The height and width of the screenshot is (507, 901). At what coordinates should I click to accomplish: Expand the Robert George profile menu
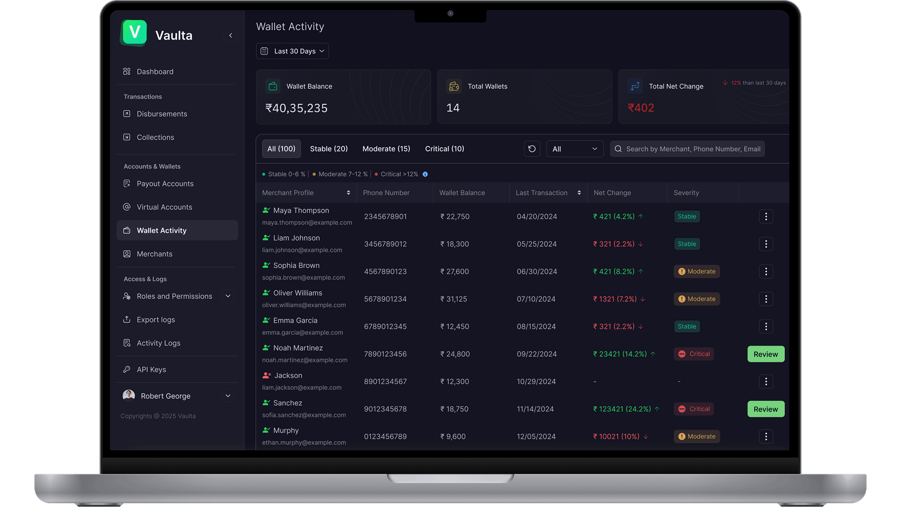(228, 396)
